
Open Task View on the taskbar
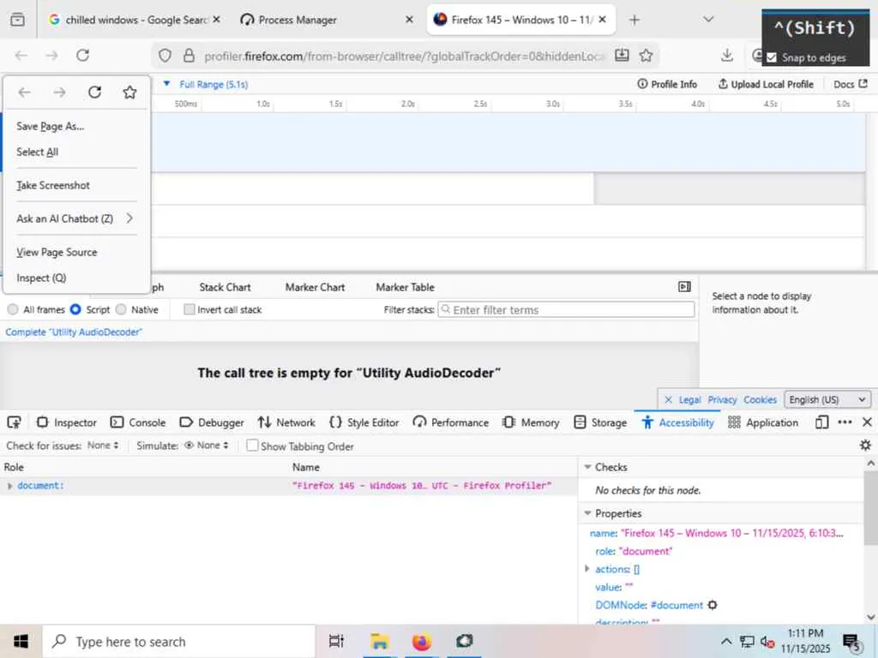336,641
